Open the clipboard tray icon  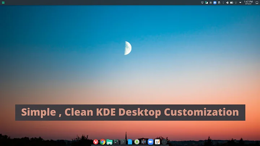pos(219,3)
